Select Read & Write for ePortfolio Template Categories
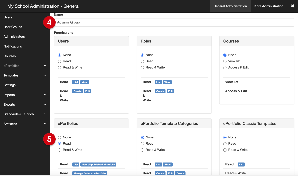 click(x=142, y=150)
